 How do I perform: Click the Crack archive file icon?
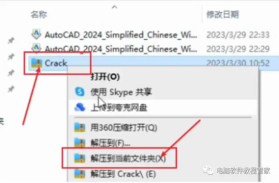coord(37,63)
